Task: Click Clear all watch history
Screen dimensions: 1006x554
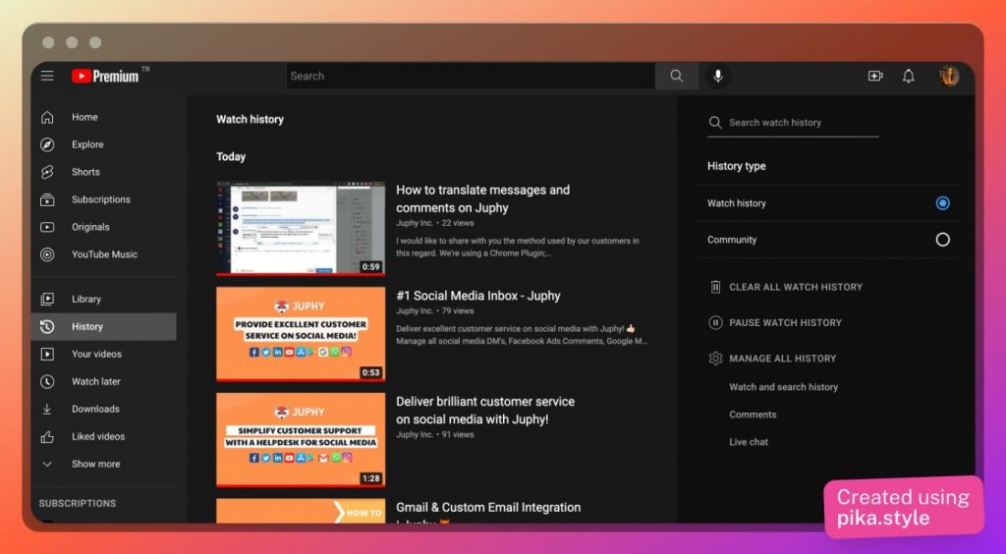Action: pos(795,287)
